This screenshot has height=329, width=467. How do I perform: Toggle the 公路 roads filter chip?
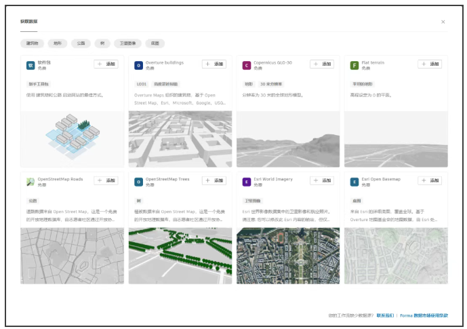click(81, 43)
